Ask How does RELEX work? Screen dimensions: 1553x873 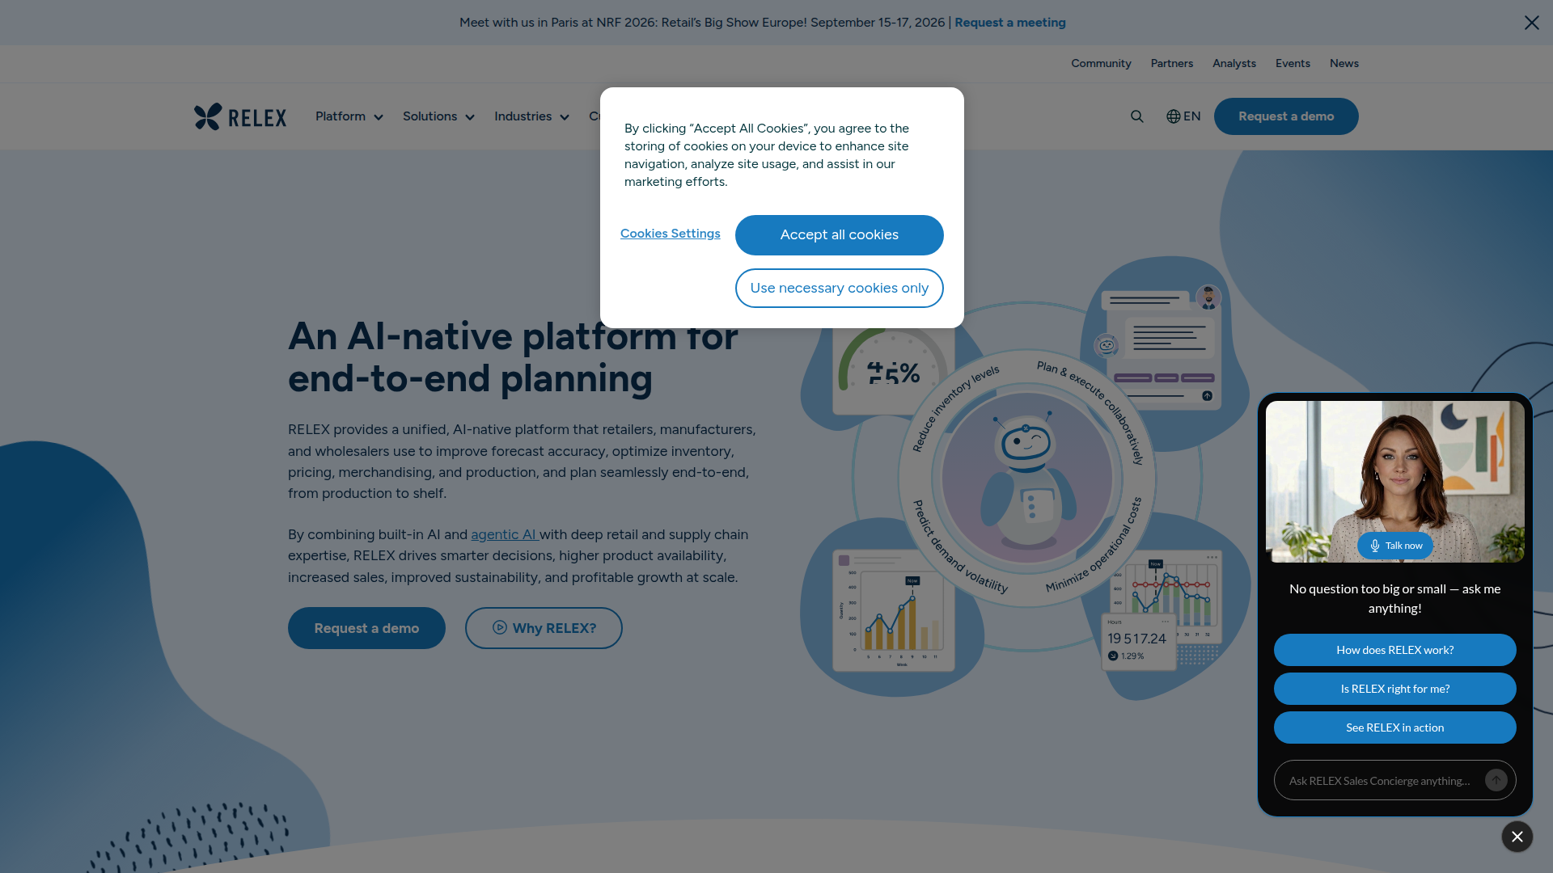point(1395,650)
